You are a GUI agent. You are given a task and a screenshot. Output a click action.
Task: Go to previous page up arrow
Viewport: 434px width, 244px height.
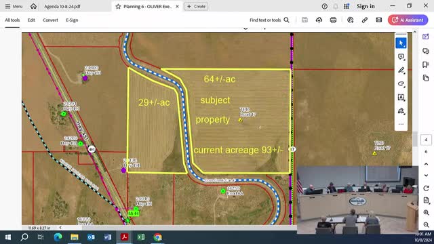(x=426, y=164)
